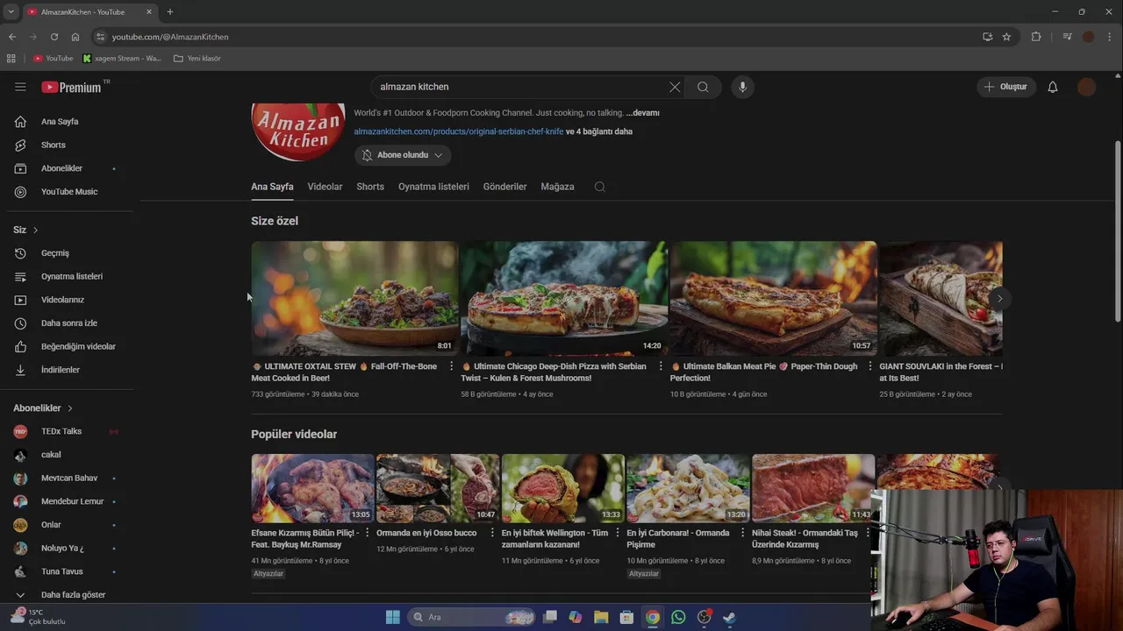Open ve 4 bağlantı daha links
Image resolution: width=1123 pixels, height=631 pixels.
599,131
